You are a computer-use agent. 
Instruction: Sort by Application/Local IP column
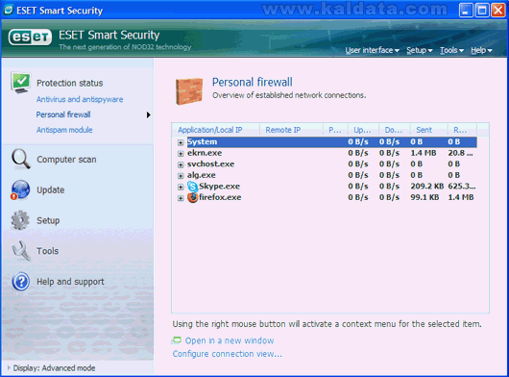(x=216, y=130)
